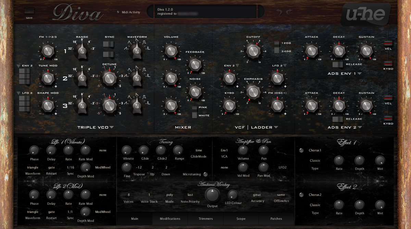This screenshot has height=229, width=411.
Task: Click the ADS Env 1 Sustain knob
Action: (x=366, y=51)
